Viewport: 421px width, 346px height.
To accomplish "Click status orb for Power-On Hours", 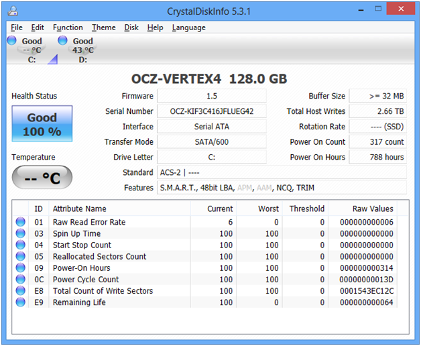I will point(20,268).
